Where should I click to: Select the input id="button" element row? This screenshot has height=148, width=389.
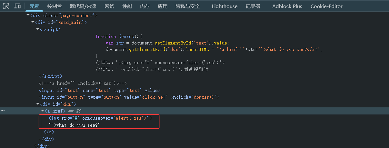pos(129,97)
